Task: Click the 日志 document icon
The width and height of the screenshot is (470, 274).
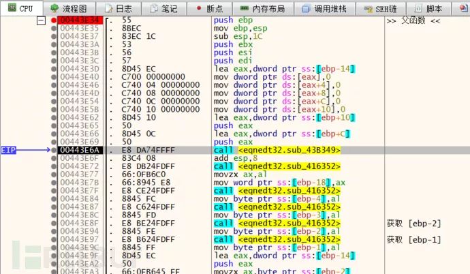Action: coord(108,8)
